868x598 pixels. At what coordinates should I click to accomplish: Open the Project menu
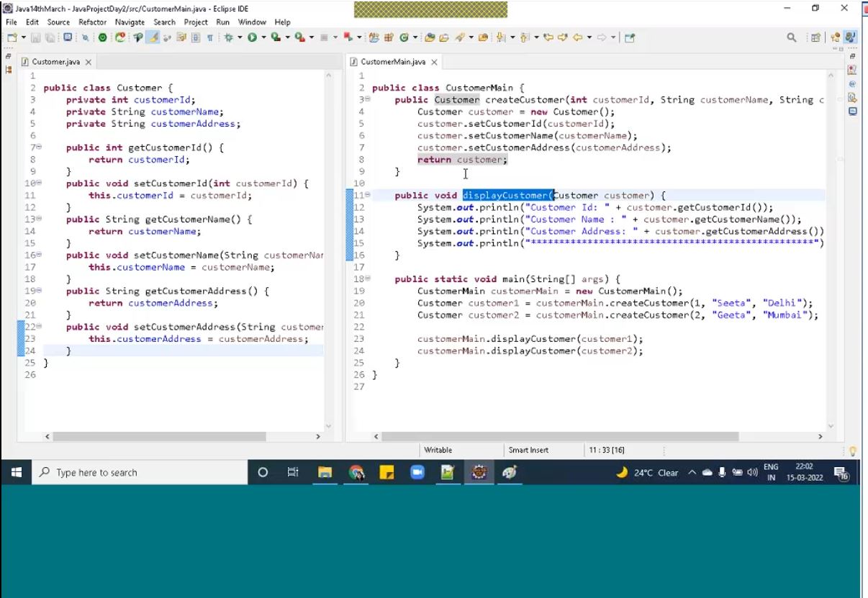(196, 22)
